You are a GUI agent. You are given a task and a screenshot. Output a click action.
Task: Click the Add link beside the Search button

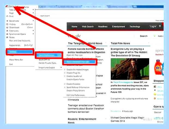[161, 36]
